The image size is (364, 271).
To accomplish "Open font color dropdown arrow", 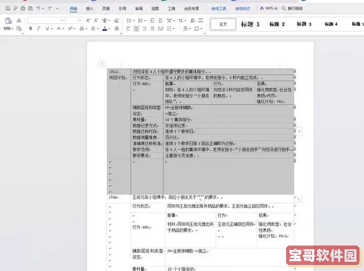I will point(109,29).
